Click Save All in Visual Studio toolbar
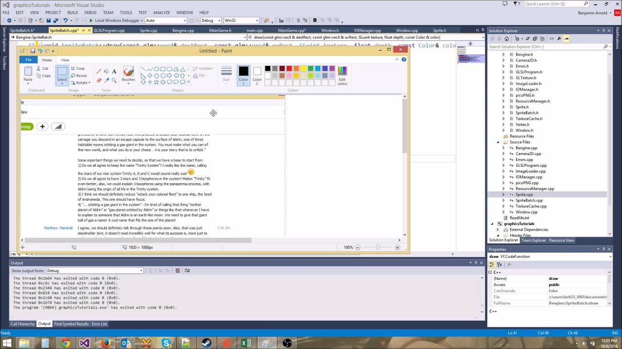Image resolution: width=622 pixels, height=349 pixels. point(55,20)
